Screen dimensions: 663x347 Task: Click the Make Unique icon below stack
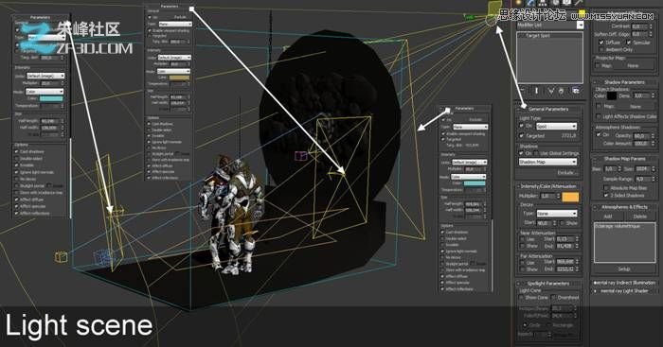551,91
